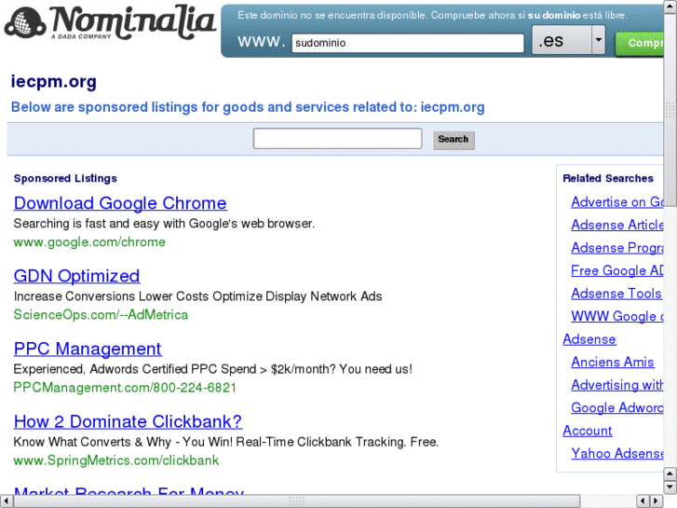Open the PPC Management listing
This screenshot has height=508, width=677.
pyautogui.click(x=88, y=349)
